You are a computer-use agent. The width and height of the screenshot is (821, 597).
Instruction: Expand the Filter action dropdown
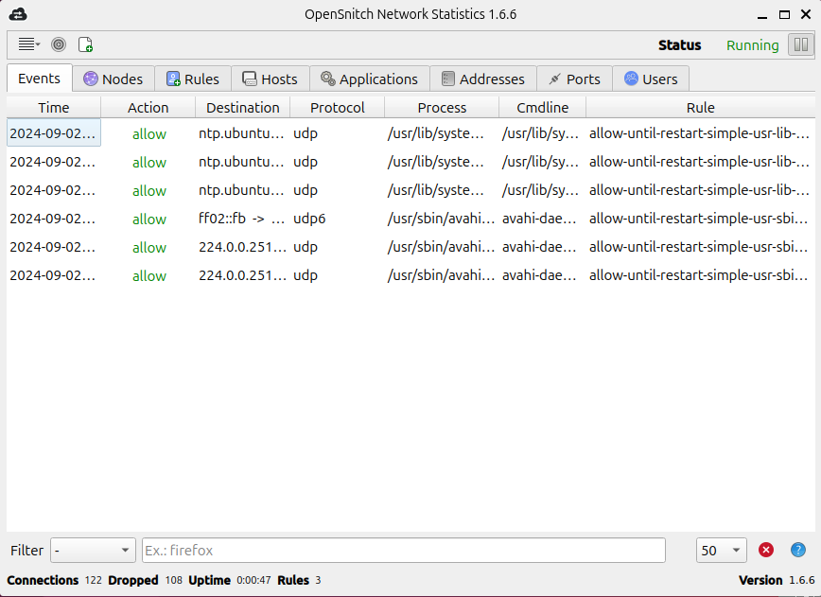pyautogui.click(x=94, y=551)
